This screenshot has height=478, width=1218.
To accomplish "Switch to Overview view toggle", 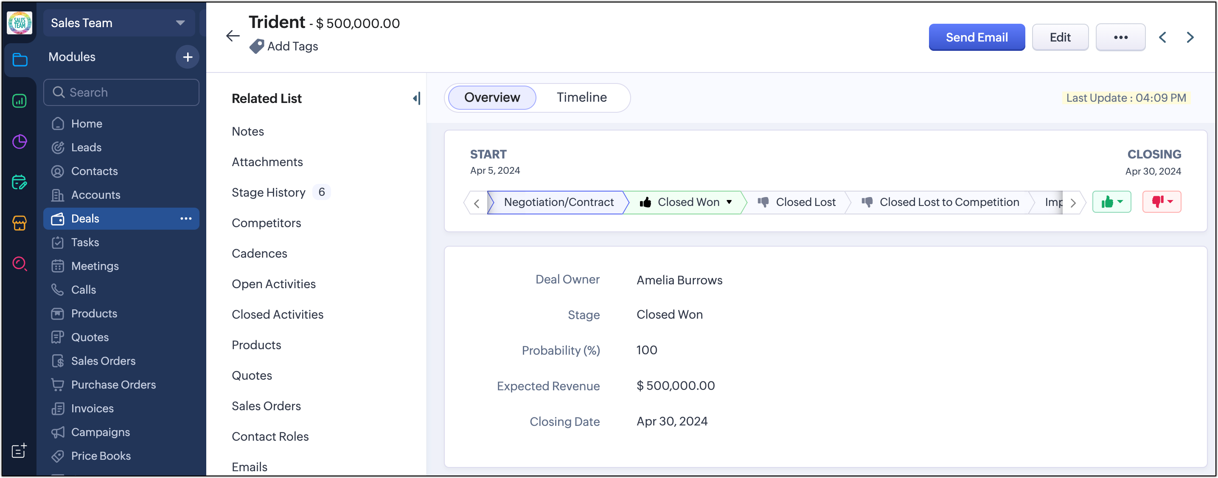I will pos(492,97).
